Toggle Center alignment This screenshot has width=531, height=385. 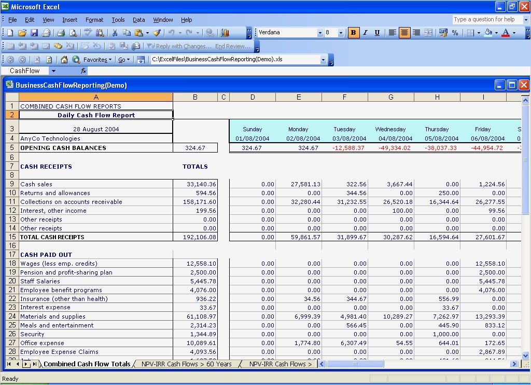(404, 33)
